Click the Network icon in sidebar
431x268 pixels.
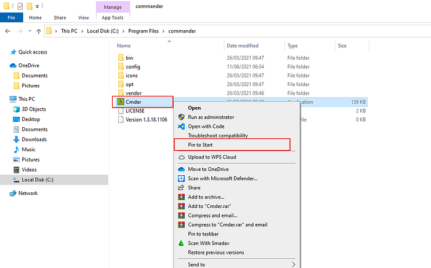(x=13, y=193)
